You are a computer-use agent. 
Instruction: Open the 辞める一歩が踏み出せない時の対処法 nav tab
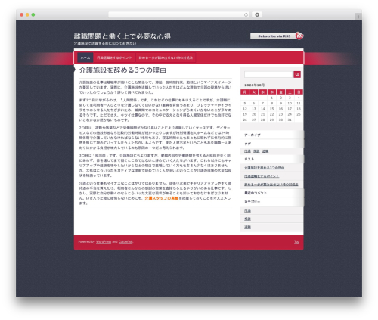[166, 57]
